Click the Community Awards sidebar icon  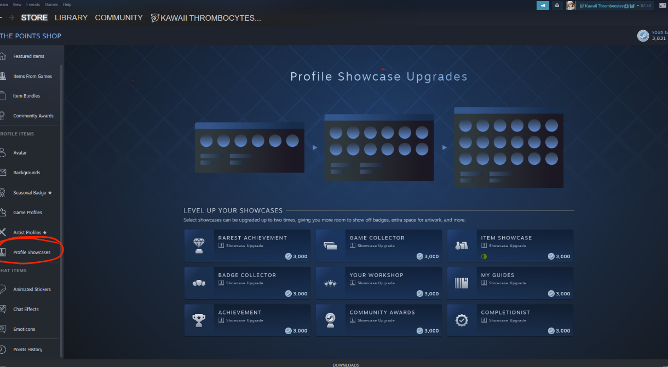tap(3, 116)
